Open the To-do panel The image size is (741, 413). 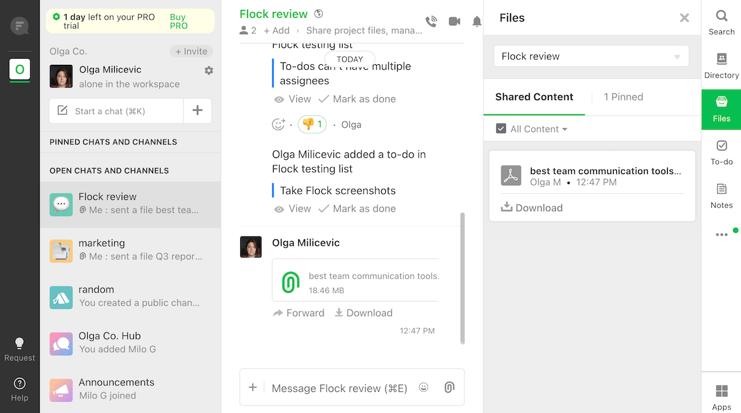[721, 152]
